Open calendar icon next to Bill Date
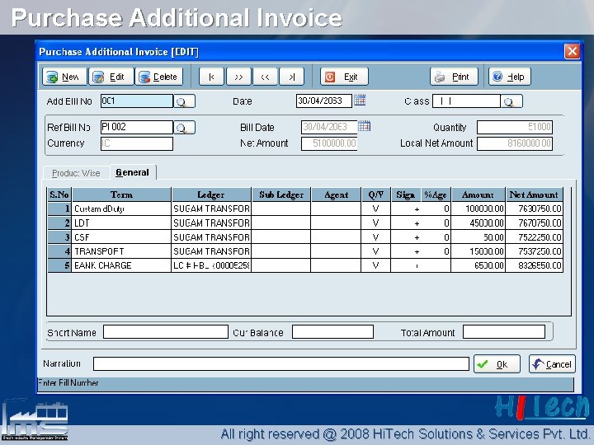 pos(364,126)
